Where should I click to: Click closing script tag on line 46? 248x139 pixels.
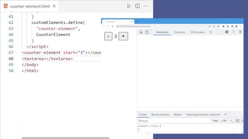pos(38,47)
